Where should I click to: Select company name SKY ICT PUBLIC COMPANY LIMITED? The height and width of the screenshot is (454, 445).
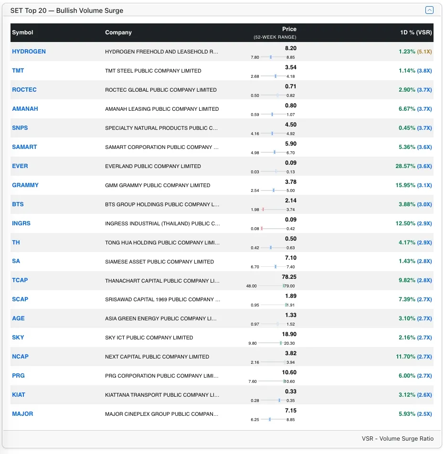click(149, 338)
